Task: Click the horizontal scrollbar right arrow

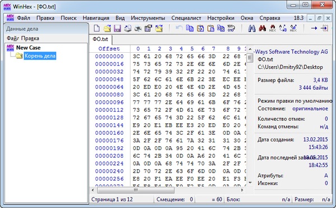Action: 242,190
